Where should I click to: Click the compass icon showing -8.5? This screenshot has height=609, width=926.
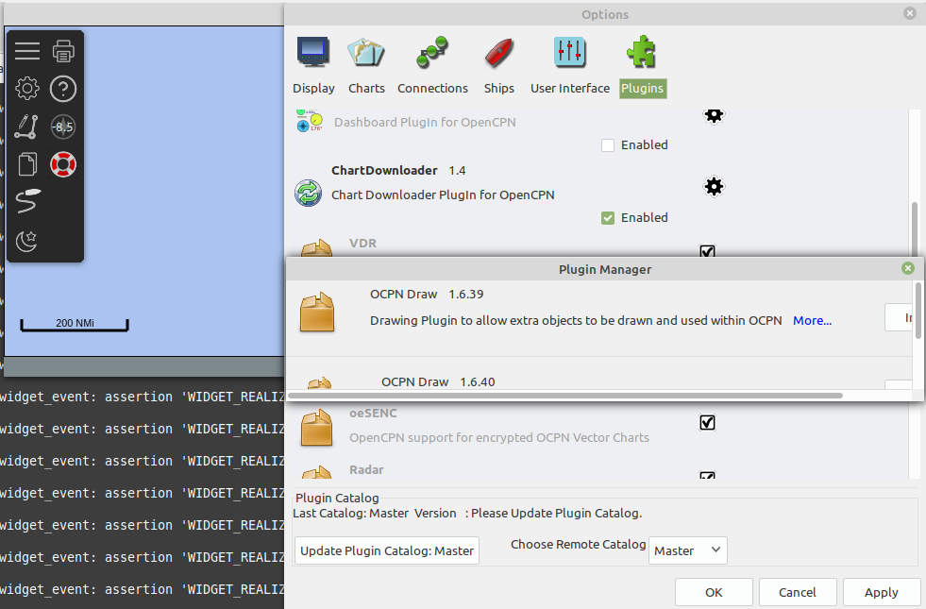pyautogui.click(x=63, y=127)
